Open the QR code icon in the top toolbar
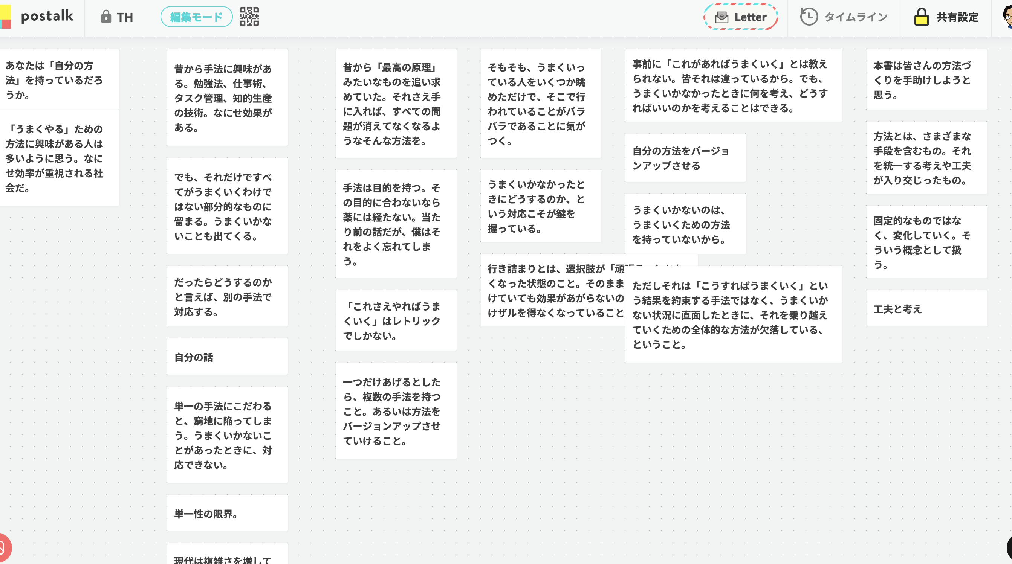This screenshot has width=1012, height=564. pos(249,17)
